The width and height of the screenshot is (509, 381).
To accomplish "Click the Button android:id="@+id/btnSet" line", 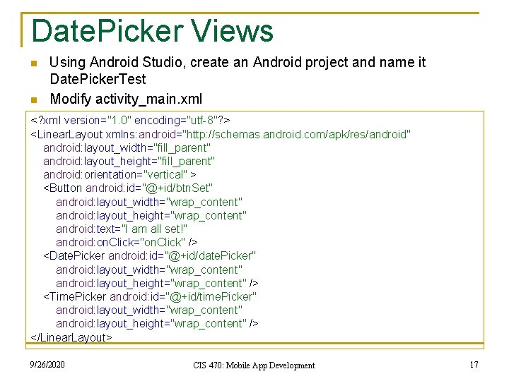I will 128,188.
